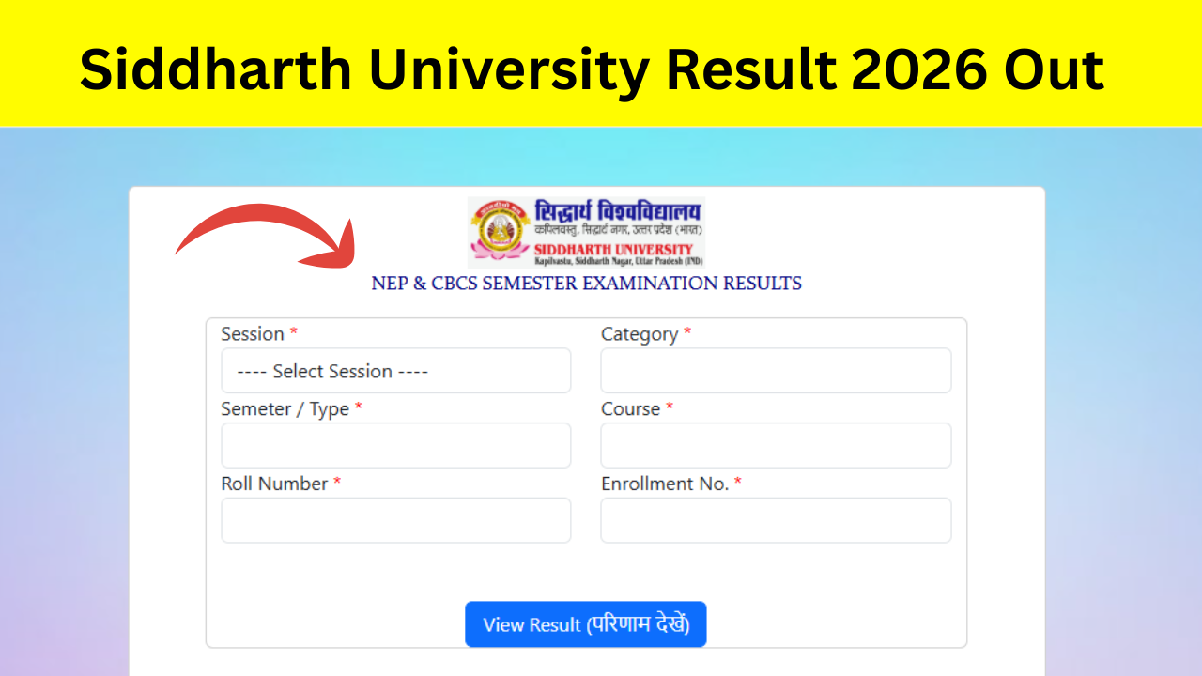Open the Category selection field
Screen dimensions: 1202x676
[776, 370]
